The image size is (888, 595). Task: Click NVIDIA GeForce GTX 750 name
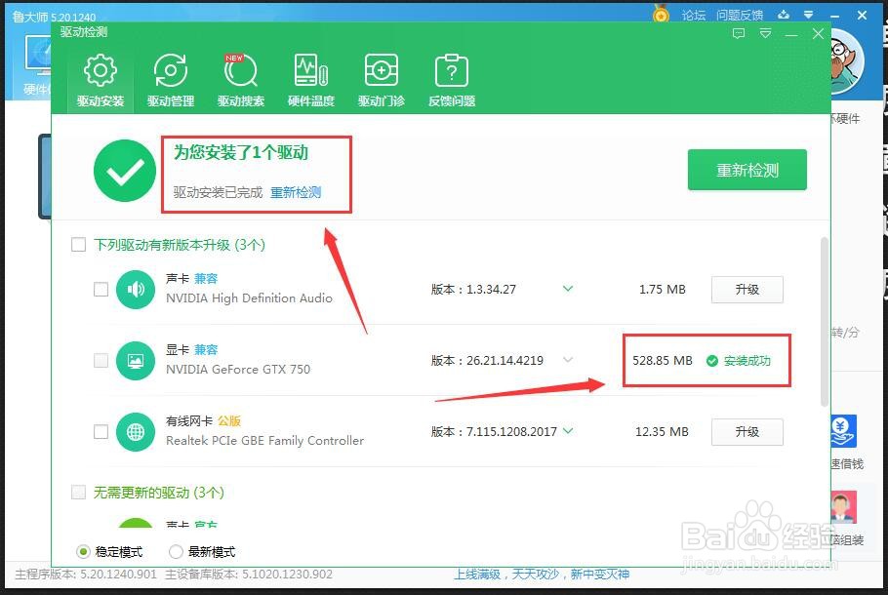click(x=238, y=370)
